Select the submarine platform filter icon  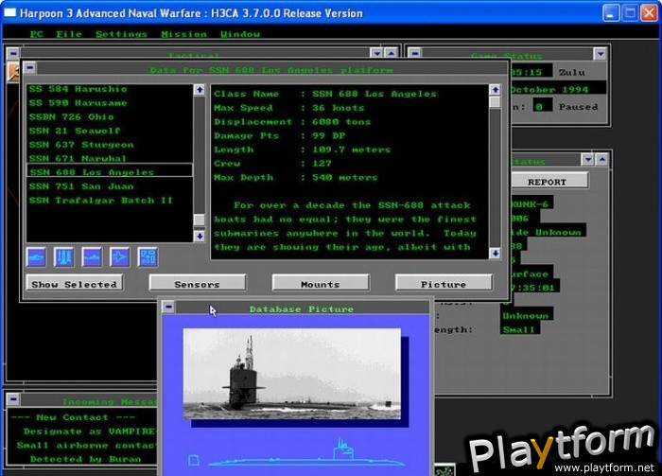point(92,256)
